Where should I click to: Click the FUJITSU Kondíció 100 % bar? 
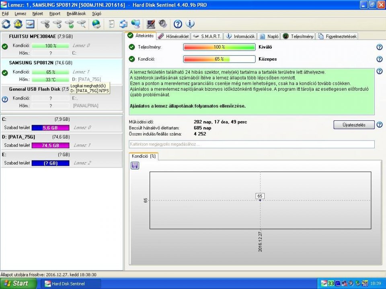click(x=51, y=46)
